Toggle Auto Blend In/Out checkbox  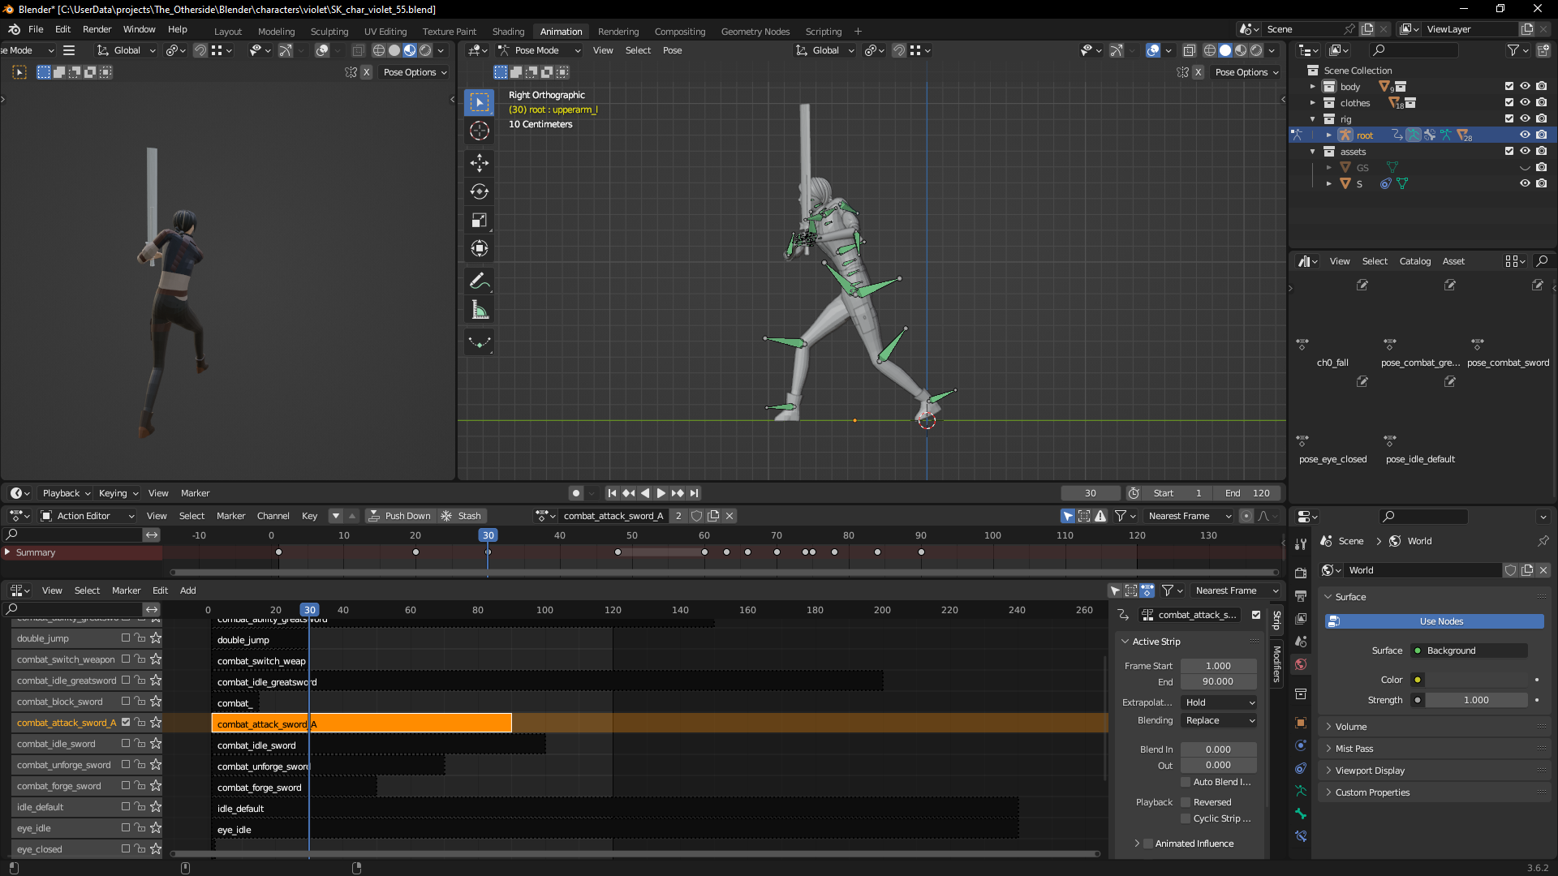click(1186, 782)
